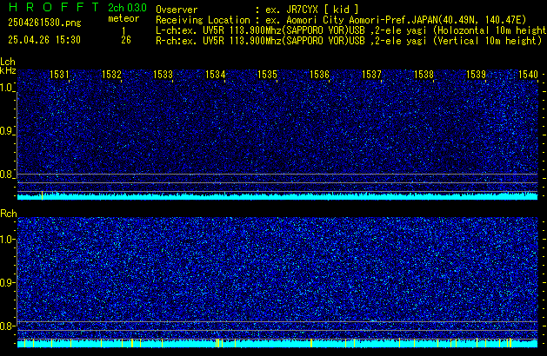Image resolution: width=547 pixels, height=356 pixels.
Task: Click the 'Lch' spectrogram label
Action: [8, 62]
